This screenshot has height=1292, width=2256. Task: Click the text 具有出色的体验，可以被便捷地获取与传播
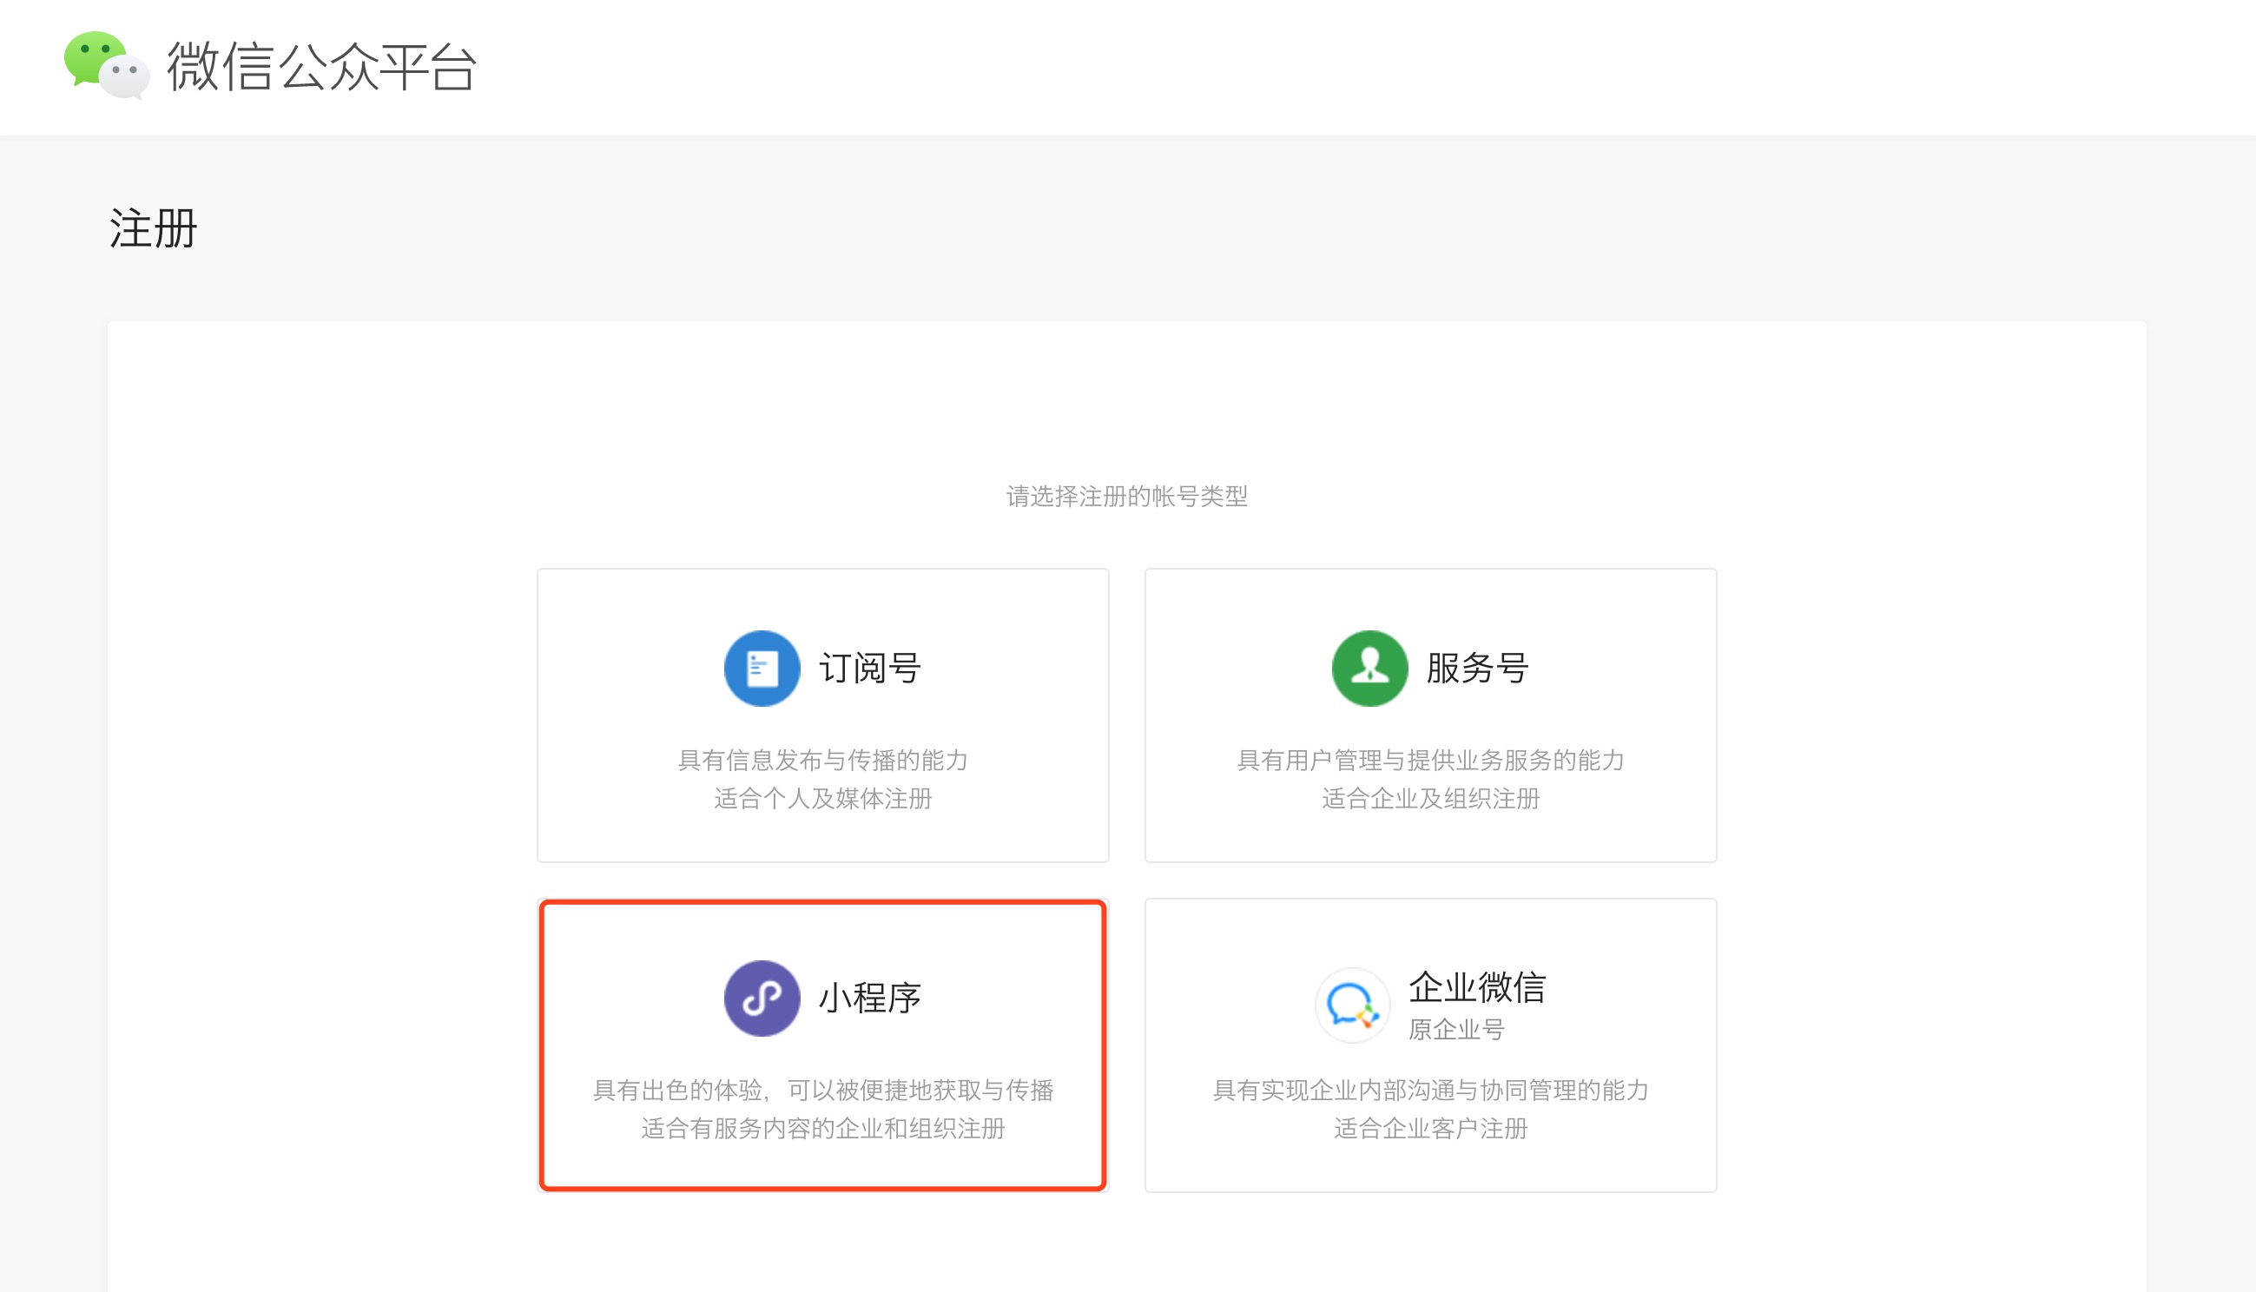[823, 1091]
